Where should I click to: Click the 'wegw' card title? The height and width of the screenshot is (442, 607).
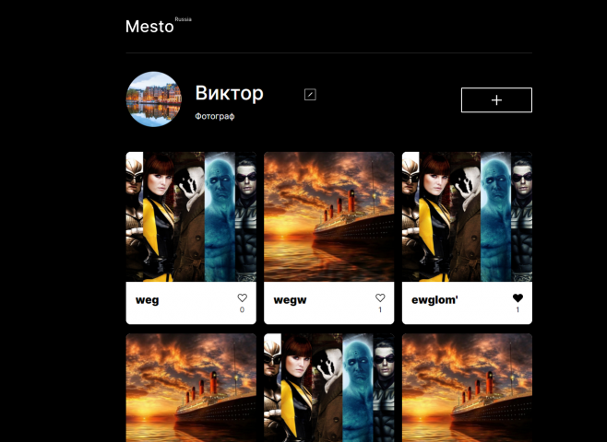(290, 300)
